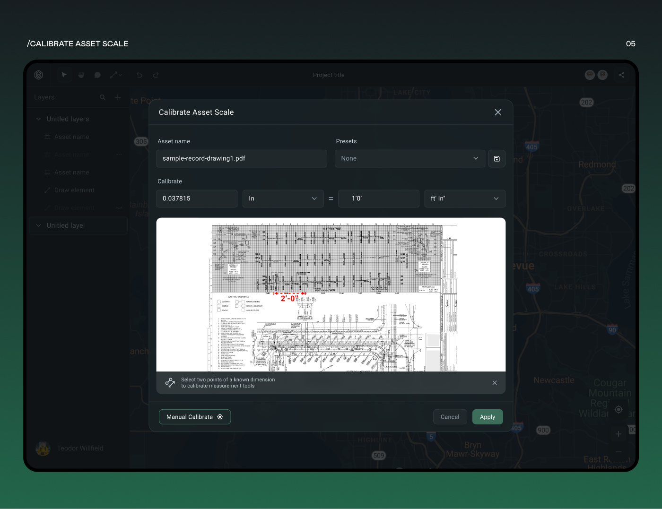Open the comment tool

click(97, 75)
